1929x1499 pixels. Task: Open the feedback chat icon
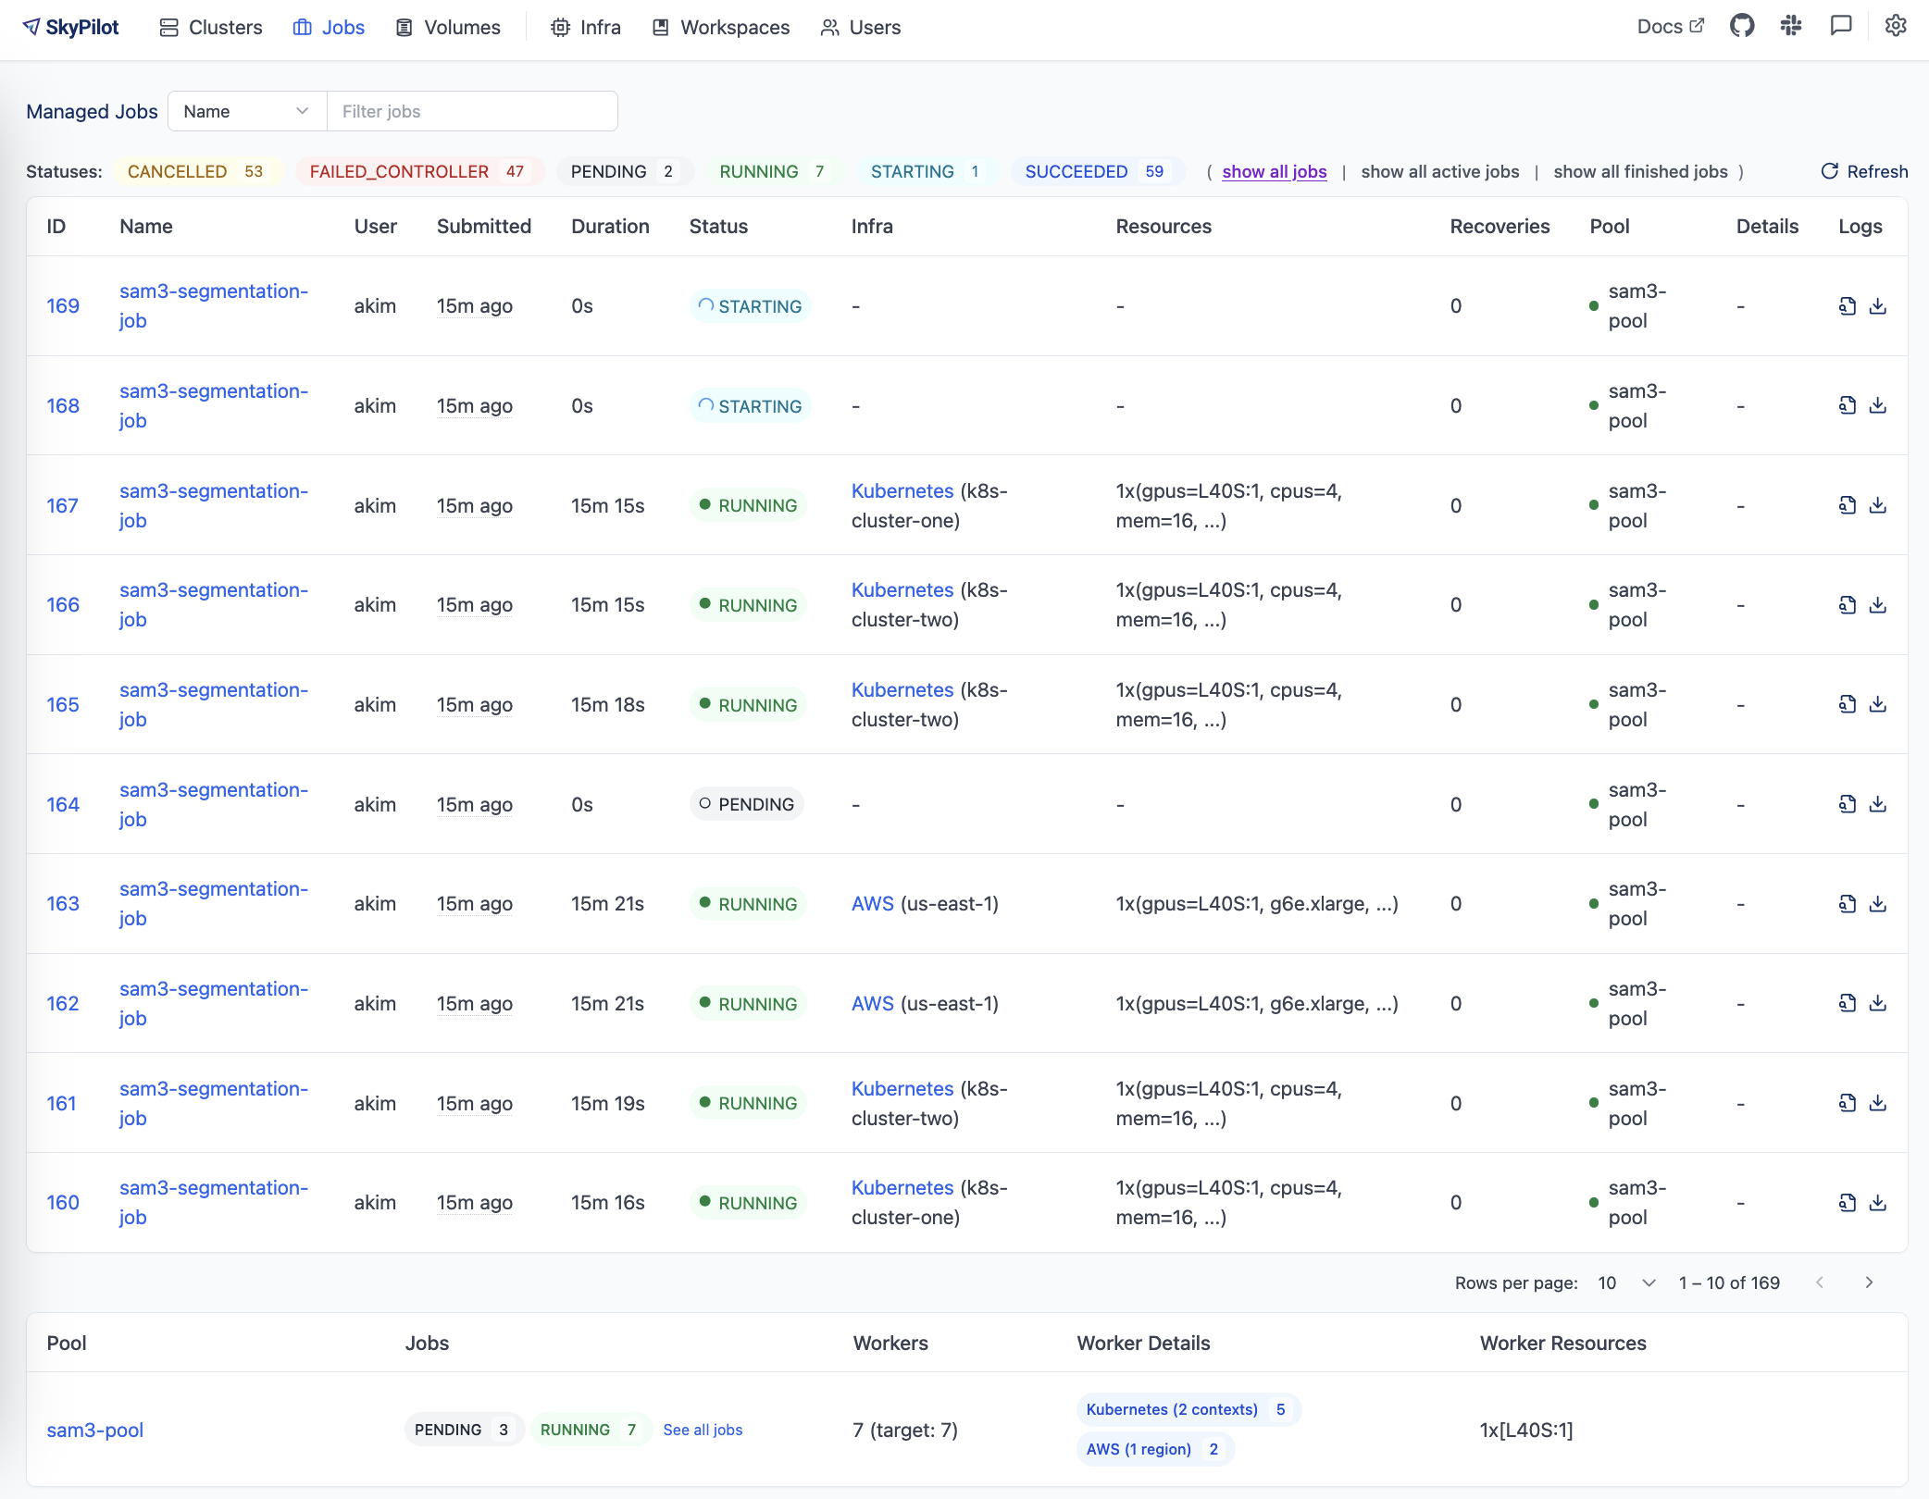click(x=1840, y=27)
